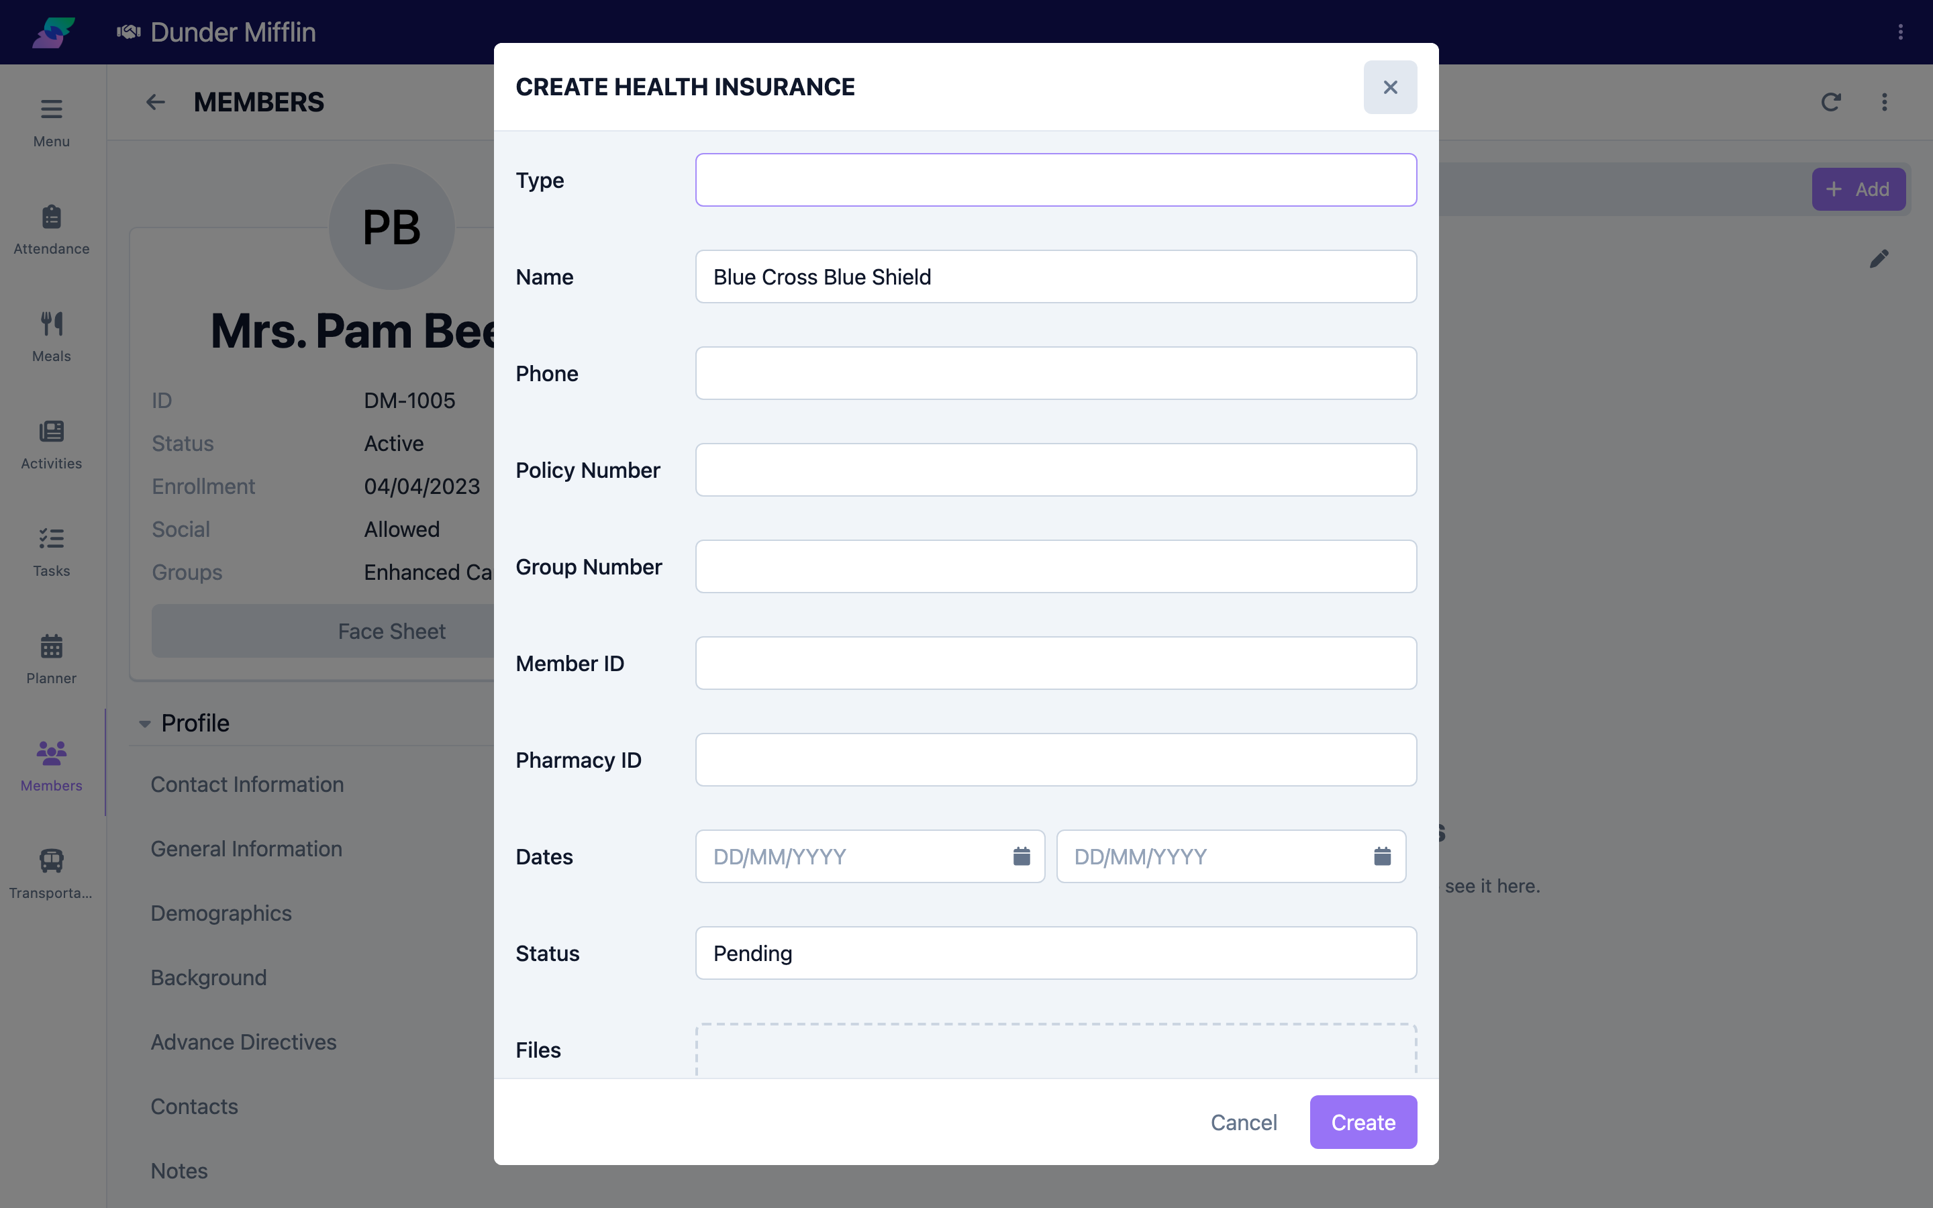Open the Menu hamburger icon

[52, 109]
